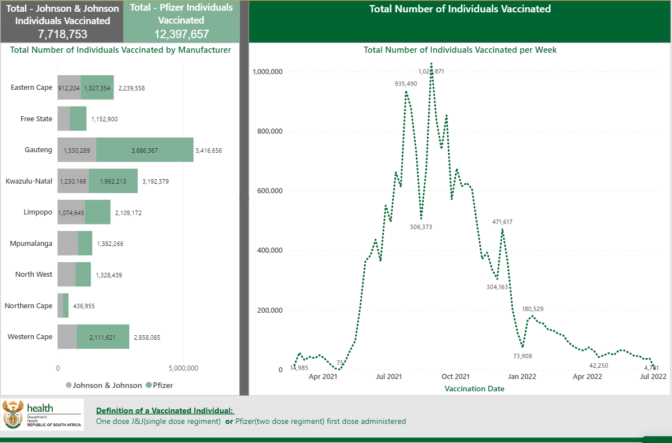Click the 'Definition of a Vaccinated Individual' heading

click(x=165, y=410)
